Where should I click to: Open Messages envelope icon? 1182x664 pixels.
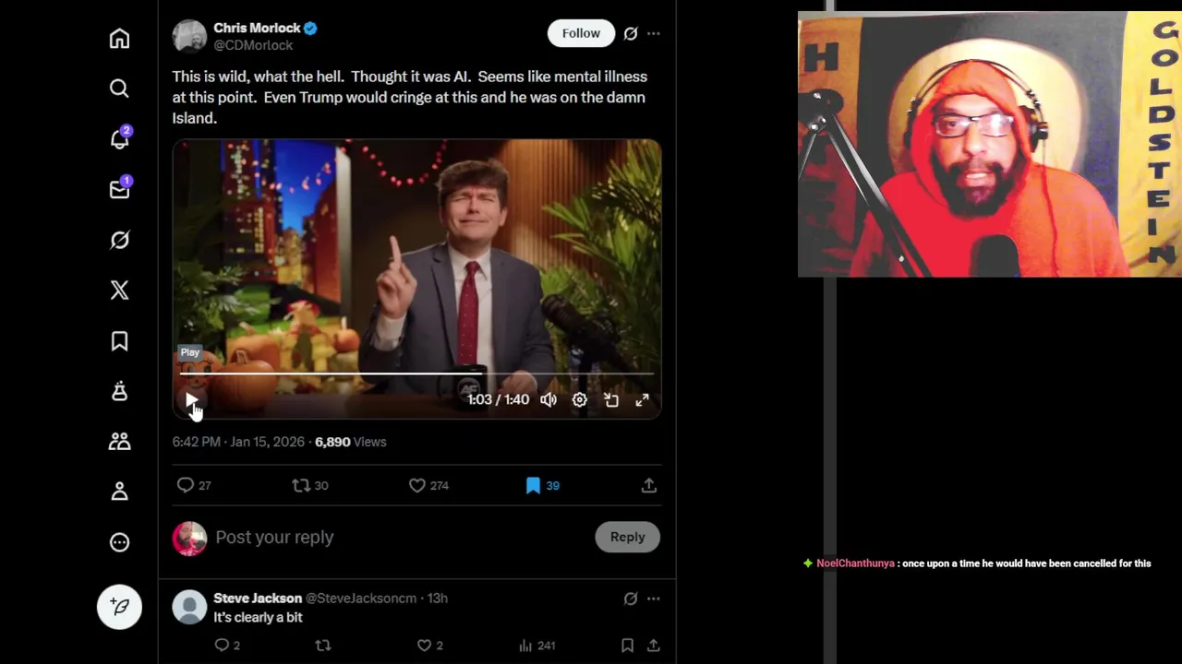click(119, 189)
